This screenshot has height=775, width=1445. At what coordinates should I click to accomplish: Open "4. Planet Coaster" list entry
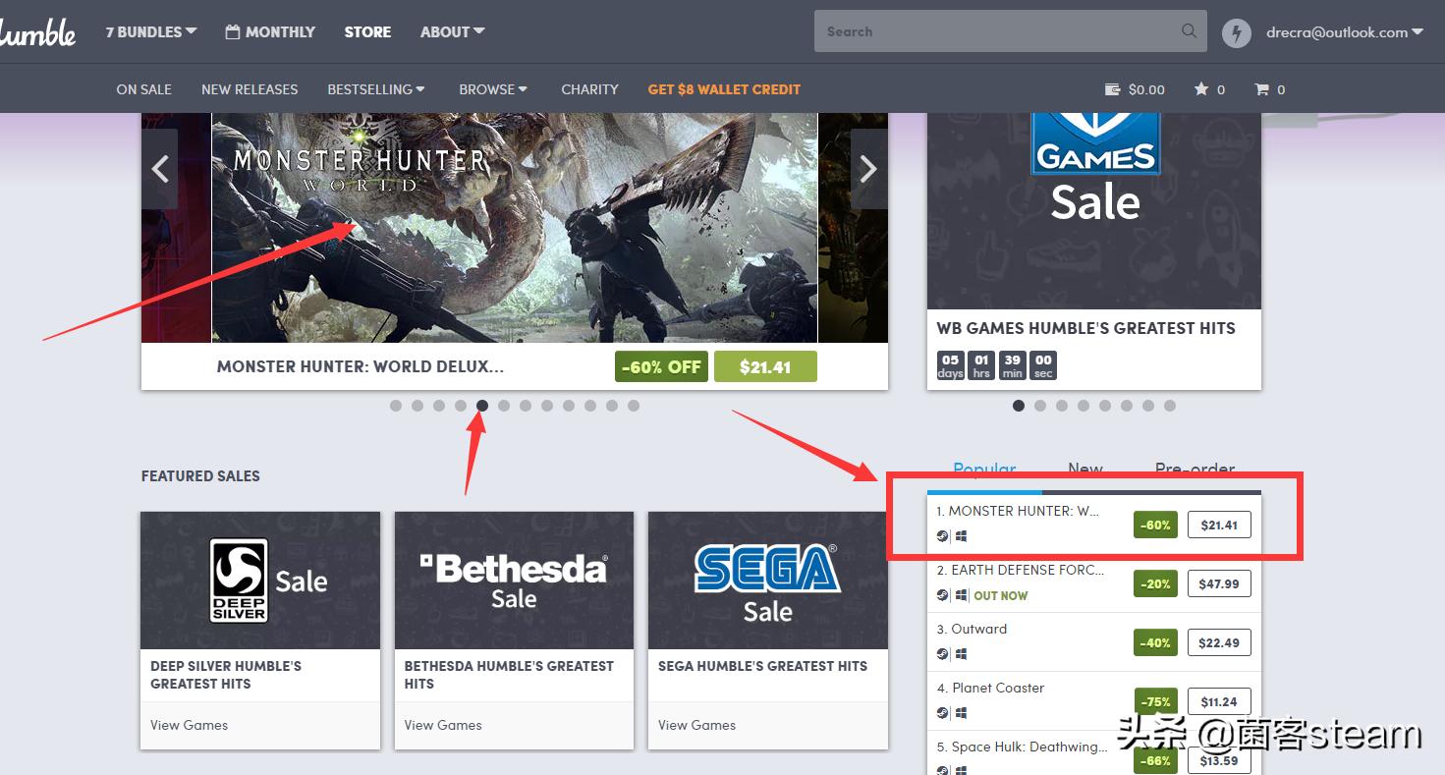pos(990,688)
